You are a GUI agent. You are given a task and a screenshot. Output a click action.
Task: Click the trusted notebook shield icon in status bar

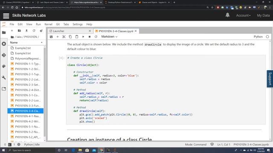[212, 144]
